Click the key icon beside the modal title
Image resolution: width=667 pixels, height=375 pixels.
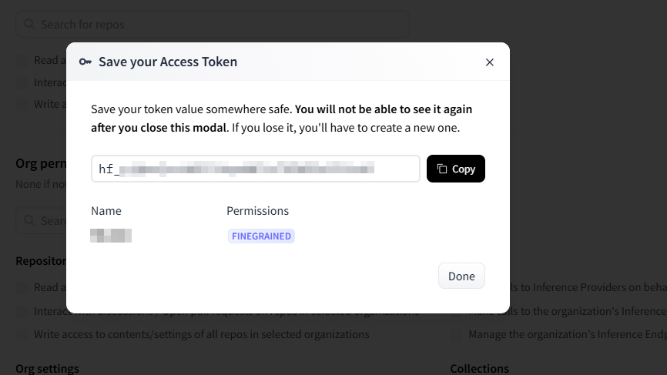[85, 62]
